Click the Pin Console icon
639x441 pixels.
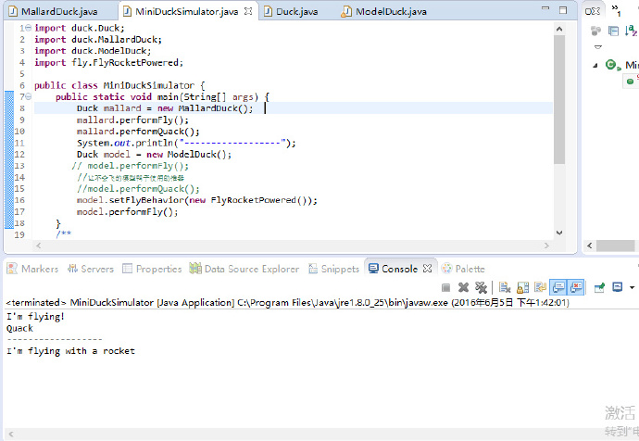599,288
